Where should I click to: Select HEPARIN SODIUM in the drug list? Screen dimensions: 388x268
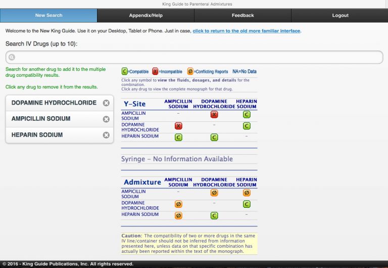pyautogui.click(x=37, y=135)
